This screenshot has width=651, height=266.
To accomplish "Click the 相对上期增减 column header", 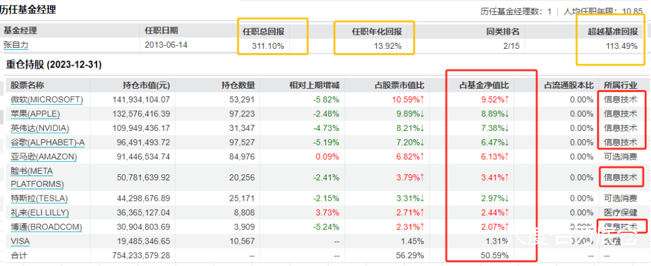I will click(314, 85).
